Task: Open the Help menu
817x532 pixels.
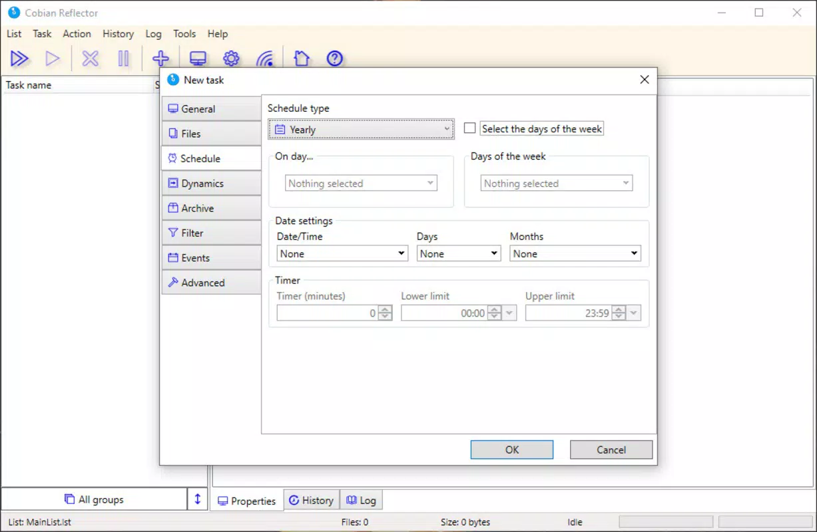Action: 218,33
